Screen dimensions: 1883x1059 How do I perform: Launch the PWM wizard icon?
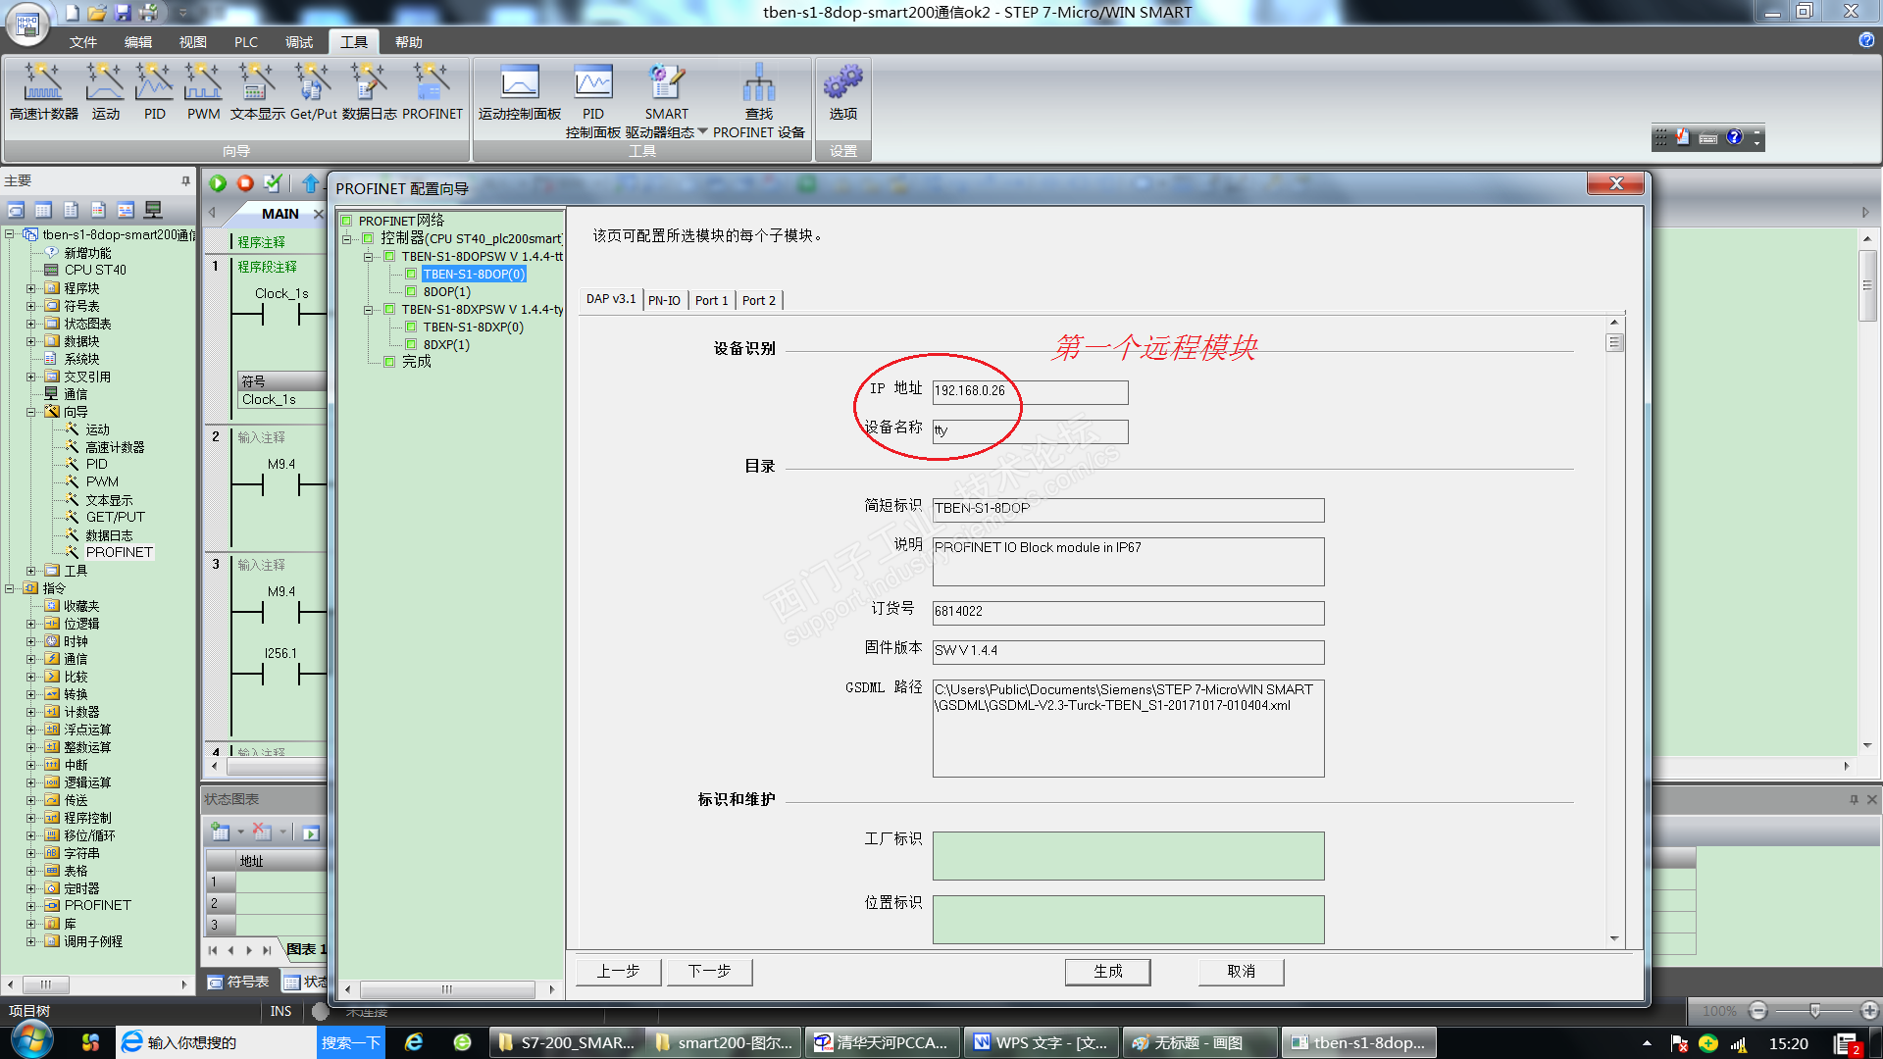click(x=203, y=83)
